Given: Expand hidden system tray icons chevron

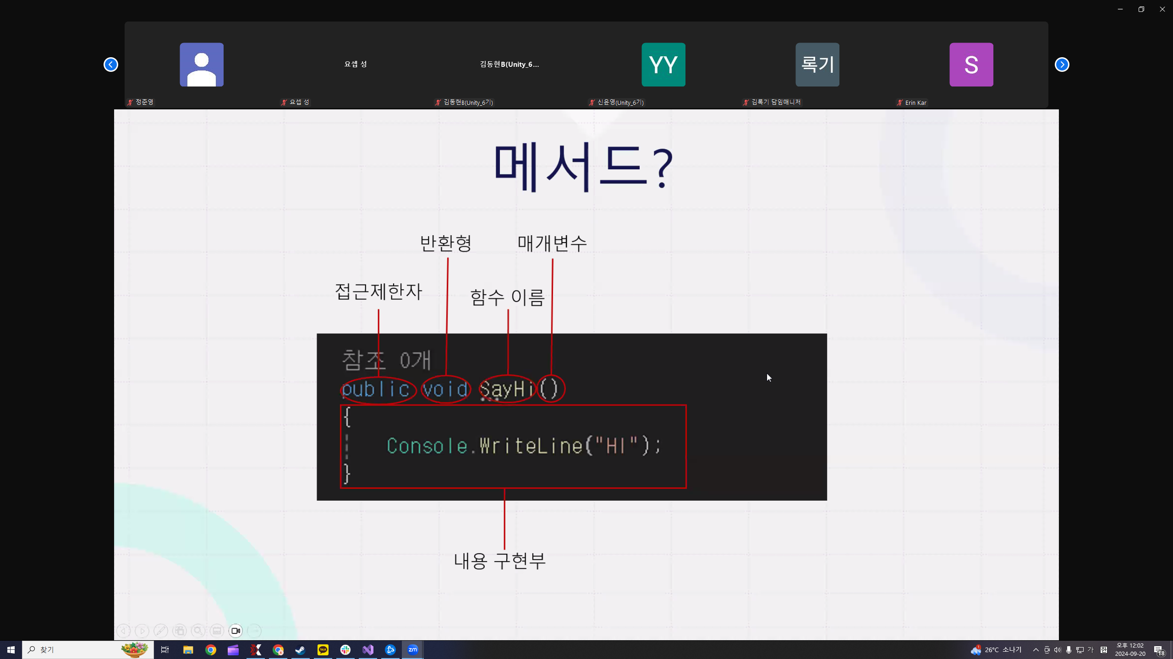Looking at the screenshot, I should (1036, 650).
